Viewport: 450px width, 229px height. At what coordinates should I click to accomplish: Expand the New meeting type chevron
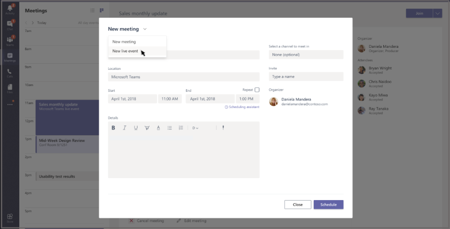(x=145, y=29)
